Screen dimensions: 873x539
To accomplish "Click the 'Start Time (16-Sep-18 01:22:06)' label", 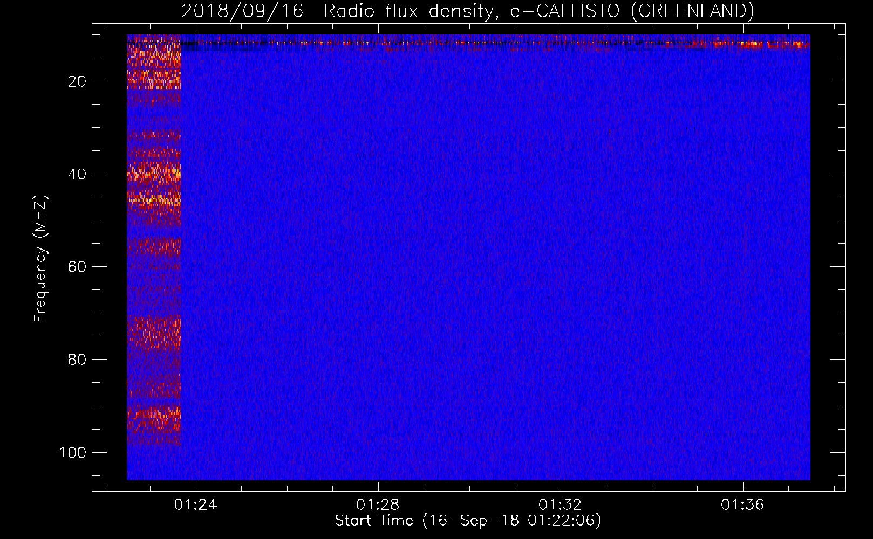I will click(468, 521).
